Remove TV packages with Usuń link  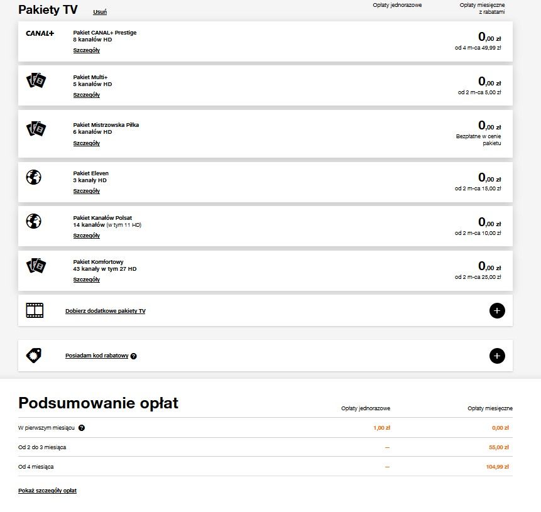pyautogui.click(x=99, y=12)
